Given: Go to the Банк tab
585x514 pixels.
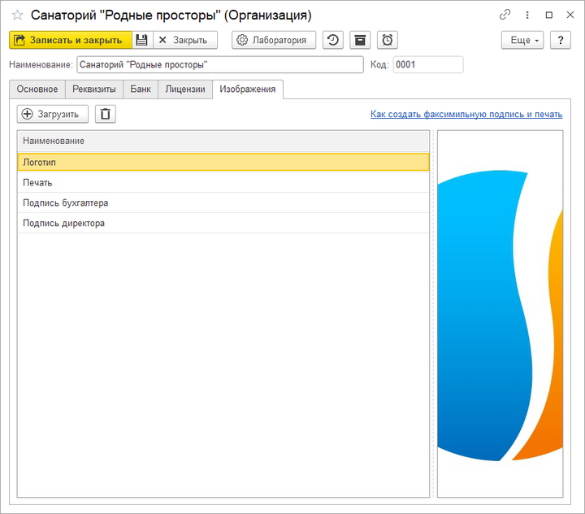Looking at the screenshot, I should point(141,89).
